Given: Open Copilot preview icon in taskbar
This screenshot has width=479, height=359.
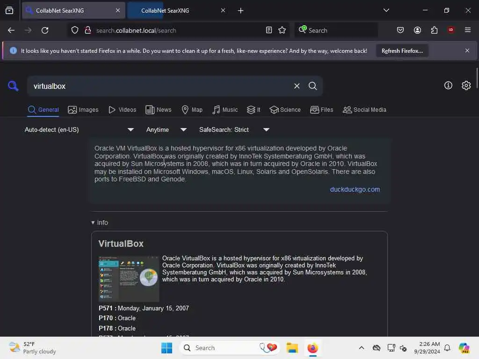Looking at the screenshot, I should (464, 348).
